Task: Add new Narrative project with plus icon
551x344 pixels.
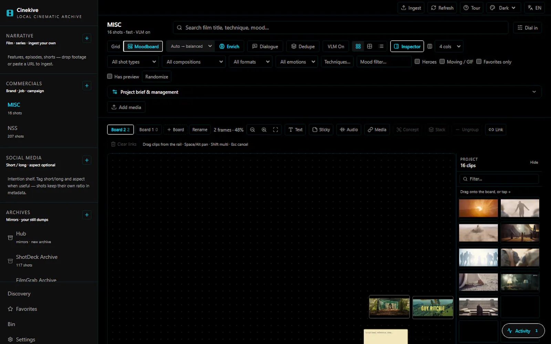Action: pos(87,38)
